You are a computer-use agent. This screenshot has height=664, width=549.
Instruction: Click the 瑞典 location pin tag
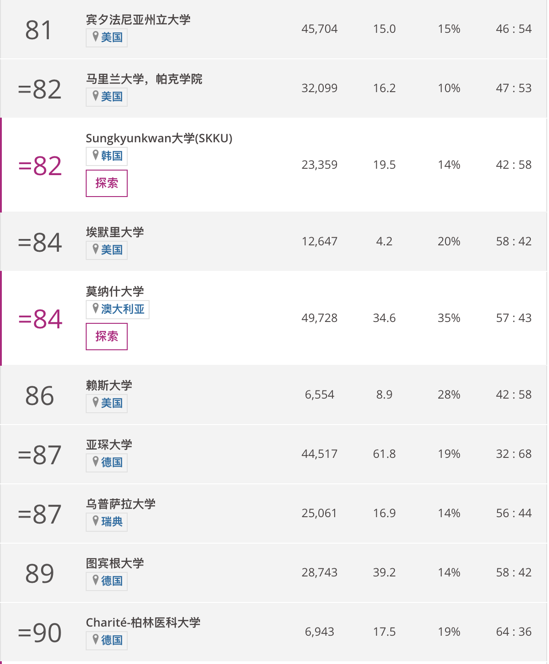[x=107, y=522]
